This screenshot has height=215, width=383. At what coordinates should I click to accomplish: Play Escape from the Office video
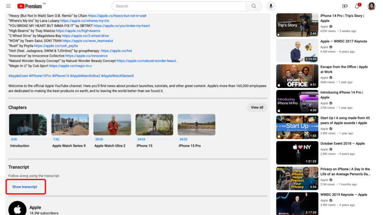tap(297, 76)
